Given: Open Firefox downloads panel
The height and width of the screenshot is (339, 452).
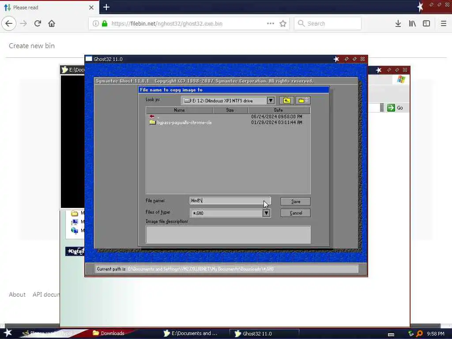Looking at the screenshot, I should (398, 23).
